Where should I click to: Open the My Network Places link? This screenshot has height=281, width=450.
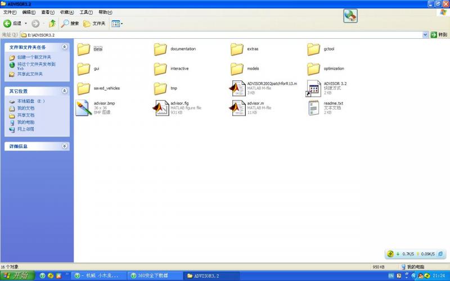point(25,129)
